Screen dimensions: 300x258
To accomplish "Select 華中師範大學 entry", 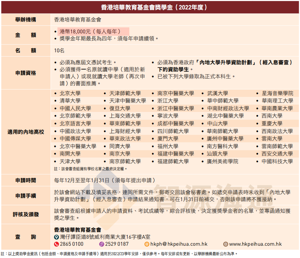I will click(223, 101).
